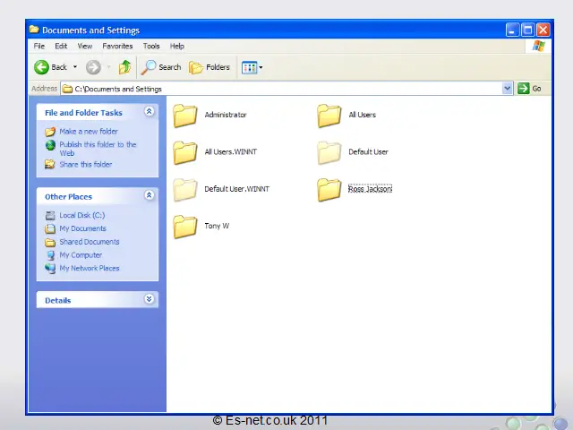Click the My Documents icon
573x430 pixels.
coord(50,229)
